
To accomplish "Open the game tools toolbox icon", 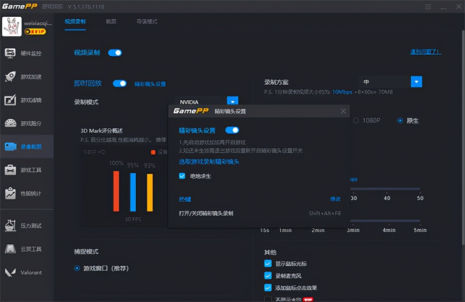I will (10, 170).
